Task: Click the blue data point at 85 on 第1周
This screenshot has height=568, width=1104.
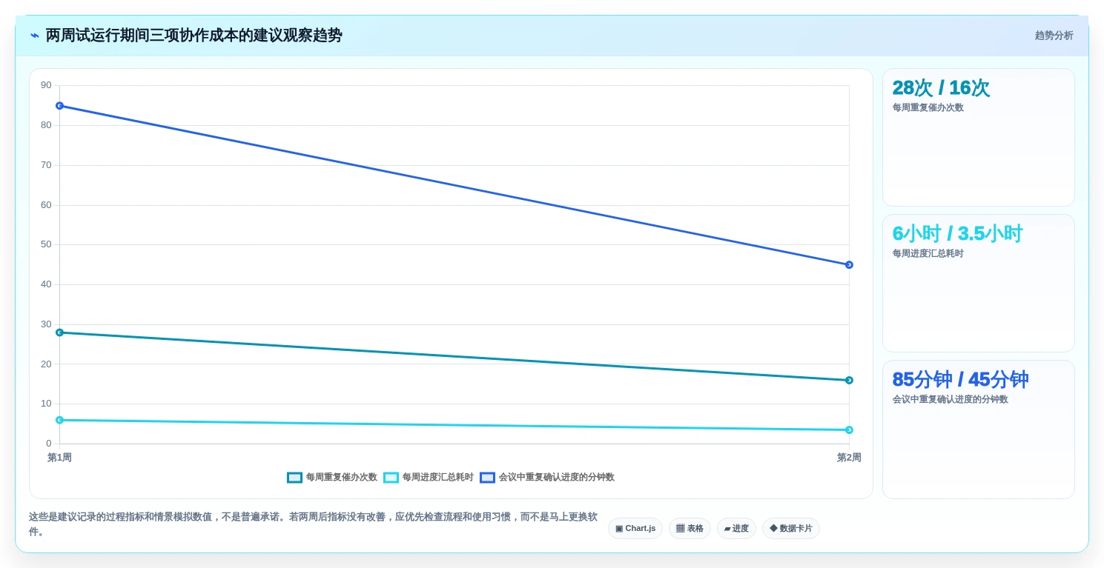Action: tap(59, 106)
